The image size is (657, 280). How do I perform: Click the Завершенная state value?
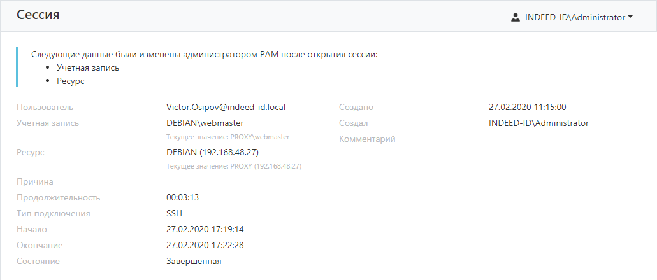click(194, 261)
